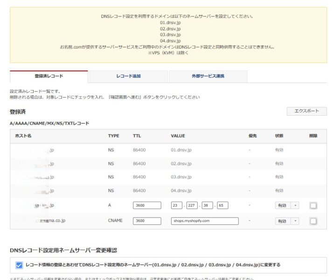The image size is (334, 280).
Task: Select the IP octet field containing 38
Action: [207, 206]
